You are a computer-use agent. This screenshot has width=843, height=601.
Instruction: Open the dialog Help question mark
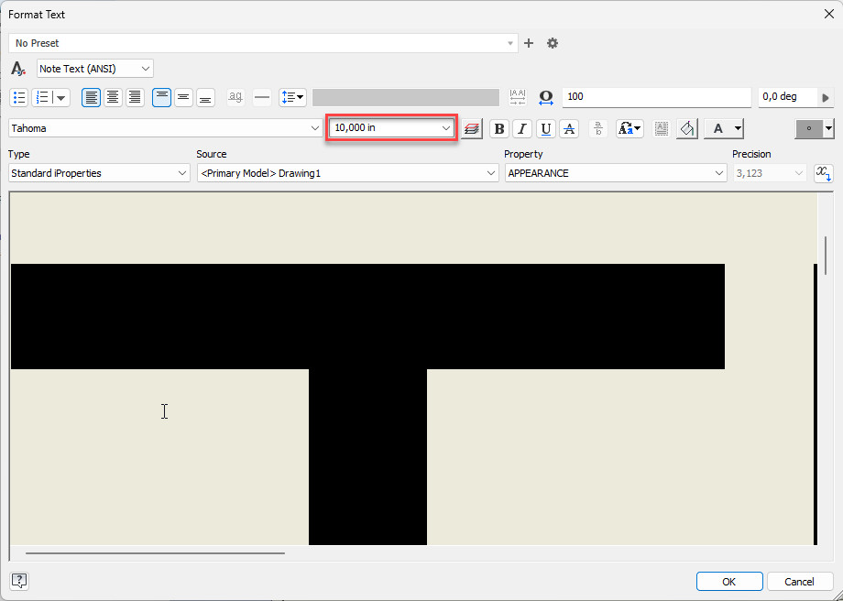(18, 581)
